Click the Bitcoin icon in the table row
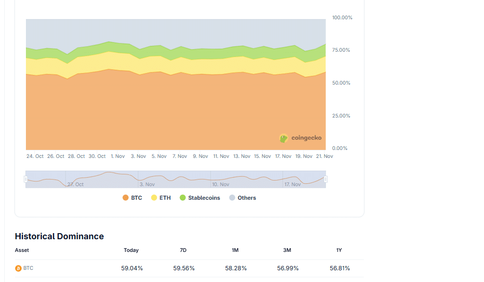The image size is (484, 282). (18, 268)
